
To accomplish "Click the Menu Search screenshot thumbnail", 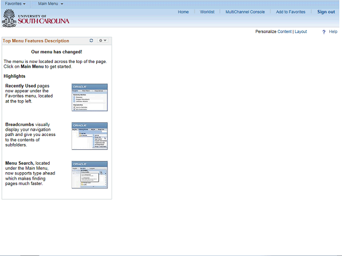I will click(90, 175).
